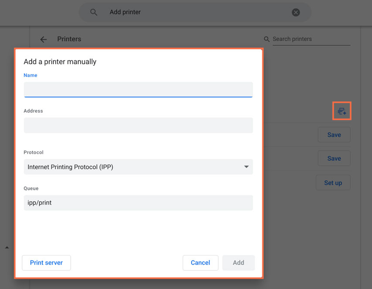The width and height of the screenshot is (372, 289).
Task: Click the search icon in the Add printer bar
Action: 94,12
